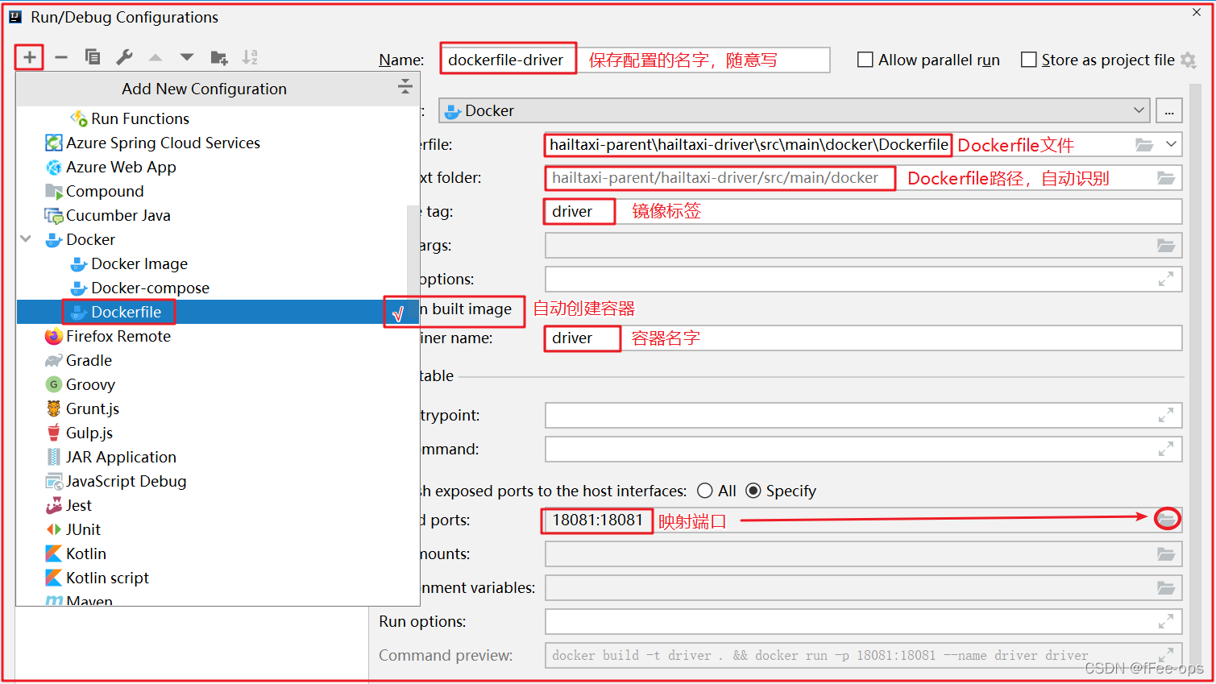Select Grunt.js configuration type

pyautogui.click(x=93, y=408)
